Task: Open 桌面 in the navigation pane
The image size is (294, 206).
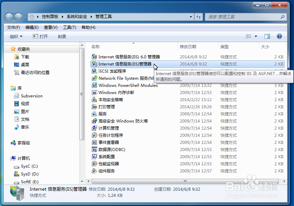Action: pos(25,65)
